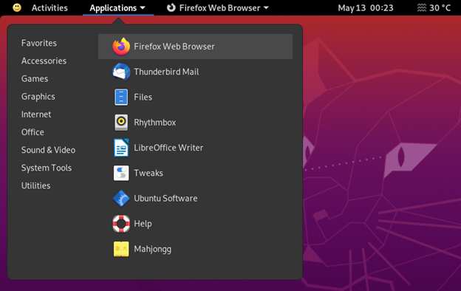Click the Thunderbird Mail envelope icon
Screen dimensions: 461x291
tap(121, 72)
